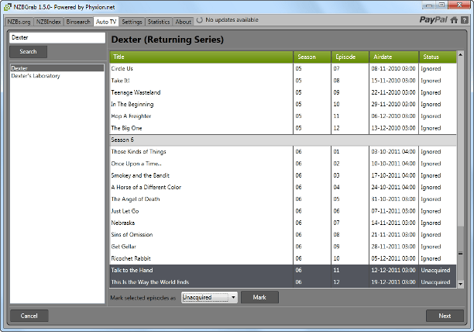Click the episode list scroll up arrow
Screen dimensions: 474x332
point(460,54)
